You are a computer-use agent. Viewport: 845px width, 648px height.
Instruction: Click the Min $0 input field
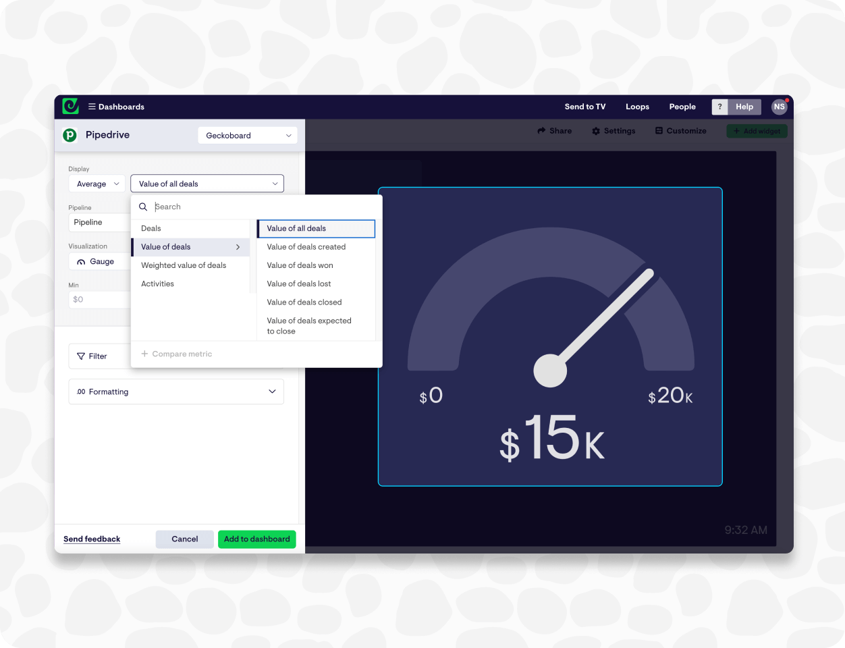99,300
